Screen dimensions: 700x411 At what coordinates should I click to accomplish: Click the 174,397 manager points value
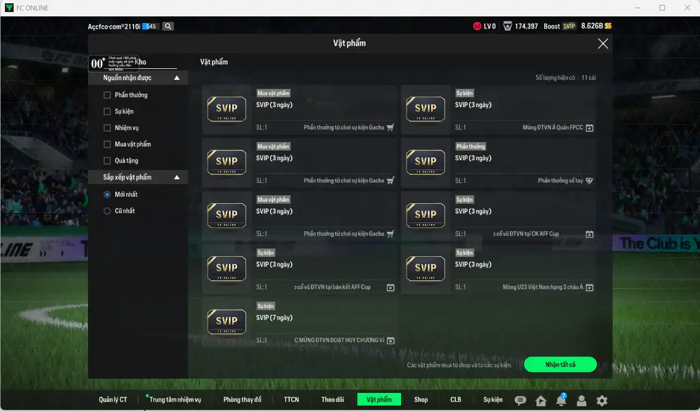pyautogui.click(x=526, y=26)
